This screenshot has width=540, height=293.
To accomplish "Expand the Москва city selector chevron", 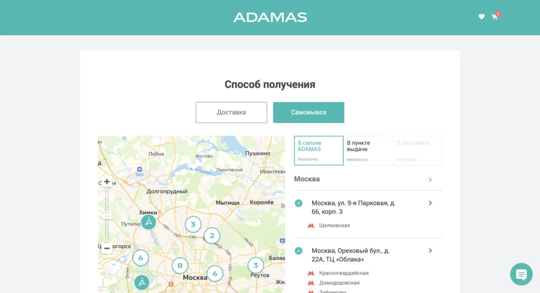I will [x=430, y=180].
